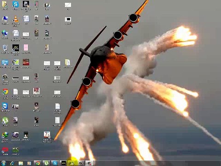Image resolution: width=221 pixels, height=166 pixels.
Task: Open the Recycle Bin on the desktop
Action: click(x=5, y=48)
